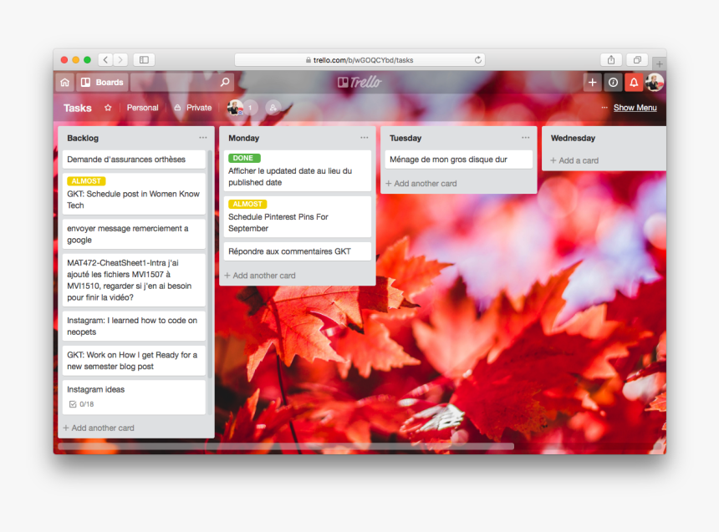Image resolution: width=719 pixels, height=532 pixels.
Task: Star the Tasks board
Action: click(x=109, y=107)
